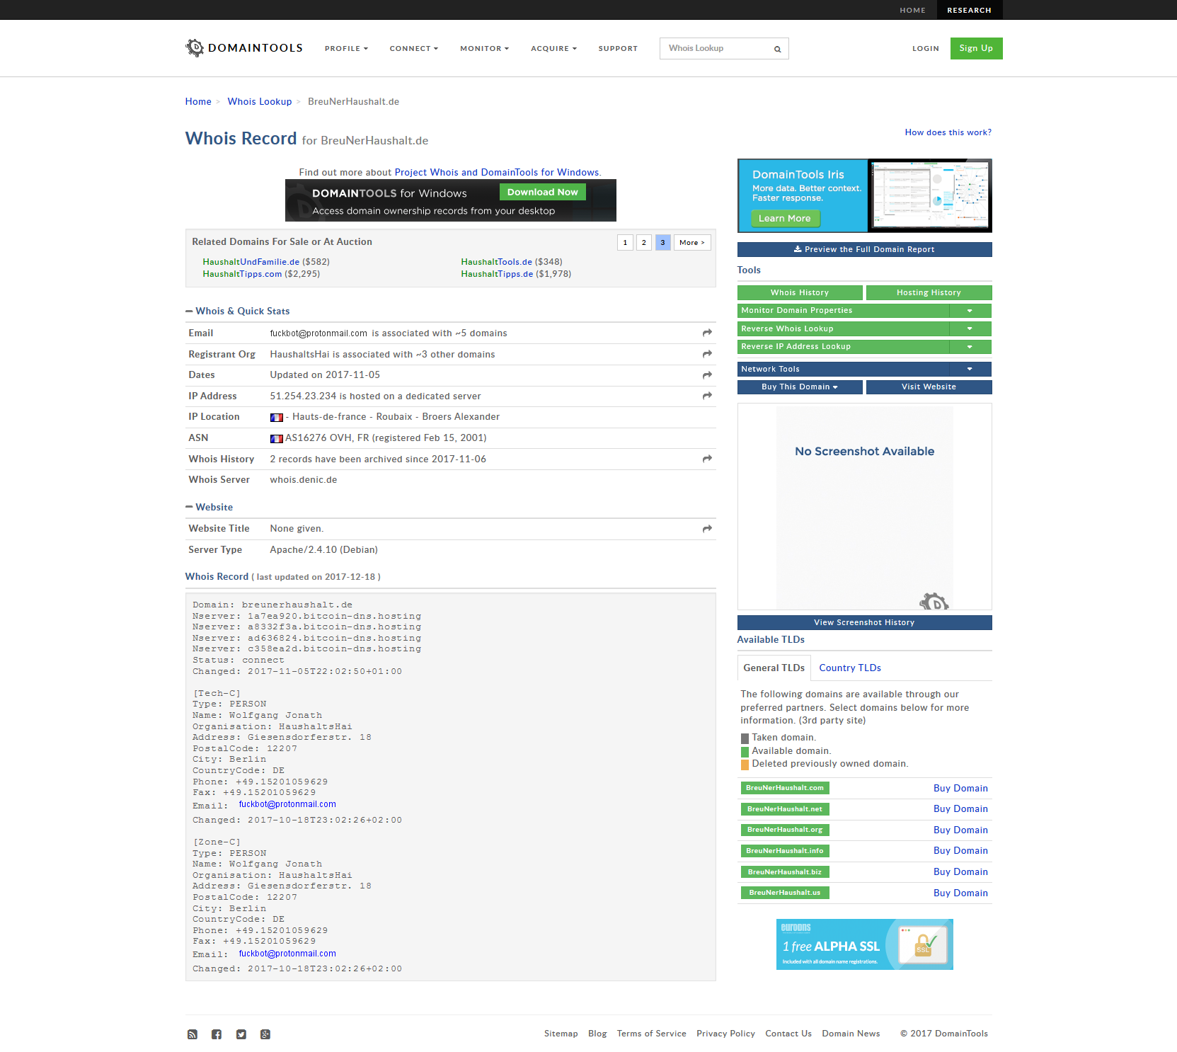The image size is (1177, 1052).
Task: Select page 3 of related domains
Action: tap(663, 243)
